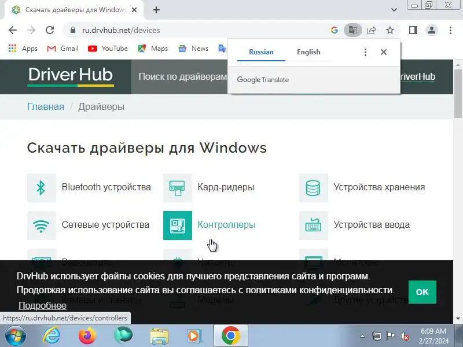
Task: Open the Windows Start menu
Action: click(x=15, y=336)
